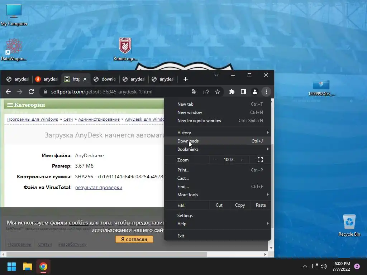Open volume control tray icon

324,266
